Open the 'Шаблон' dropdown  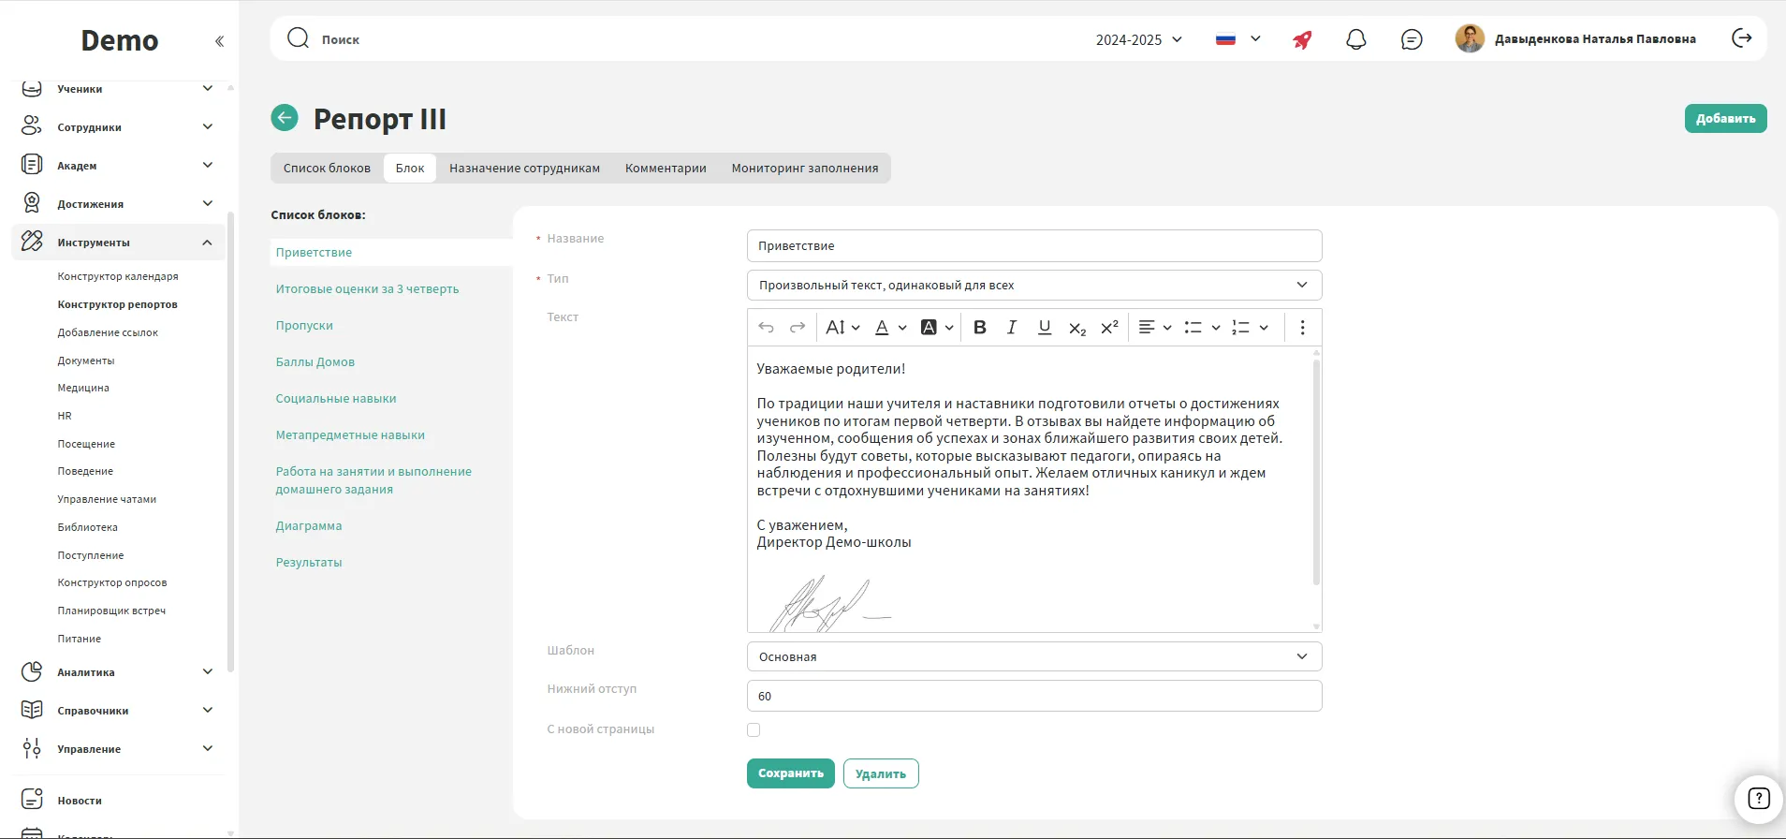point(1033,656)
